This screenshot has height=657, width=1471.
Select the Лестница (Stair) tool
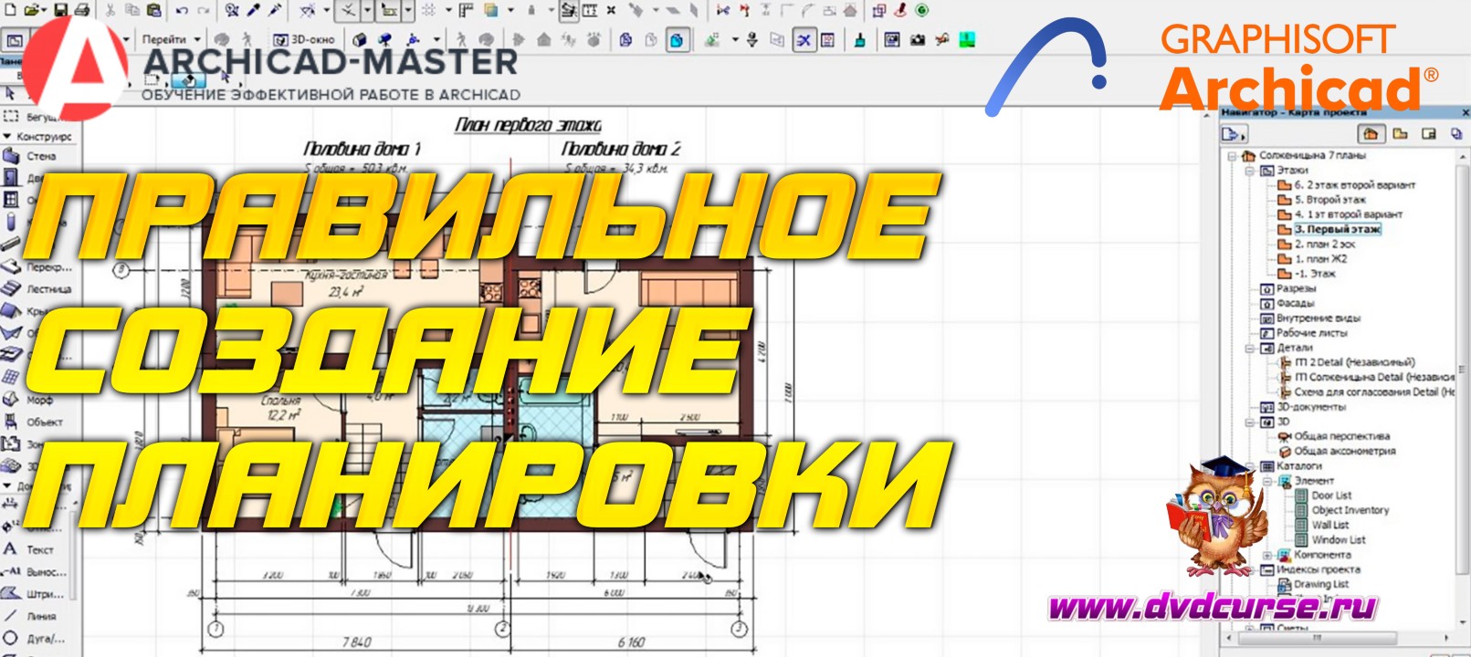pos(37,288)
